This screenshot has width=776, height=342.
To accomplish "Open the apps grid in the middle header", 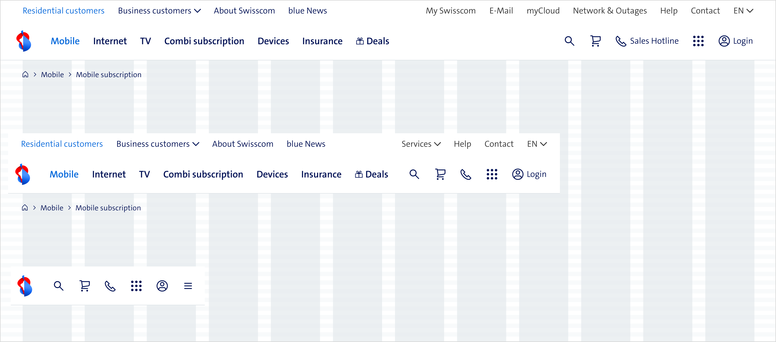I will point(492,174).
